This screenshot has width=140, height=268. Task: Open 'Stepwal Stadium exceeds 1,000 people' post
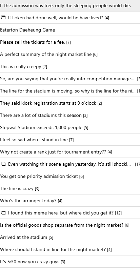click(41, 128)
